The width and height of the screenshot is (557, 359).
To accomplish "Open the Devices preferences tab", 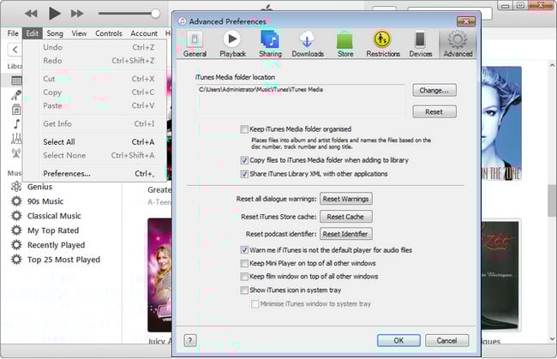I will (x=421, y=44).
